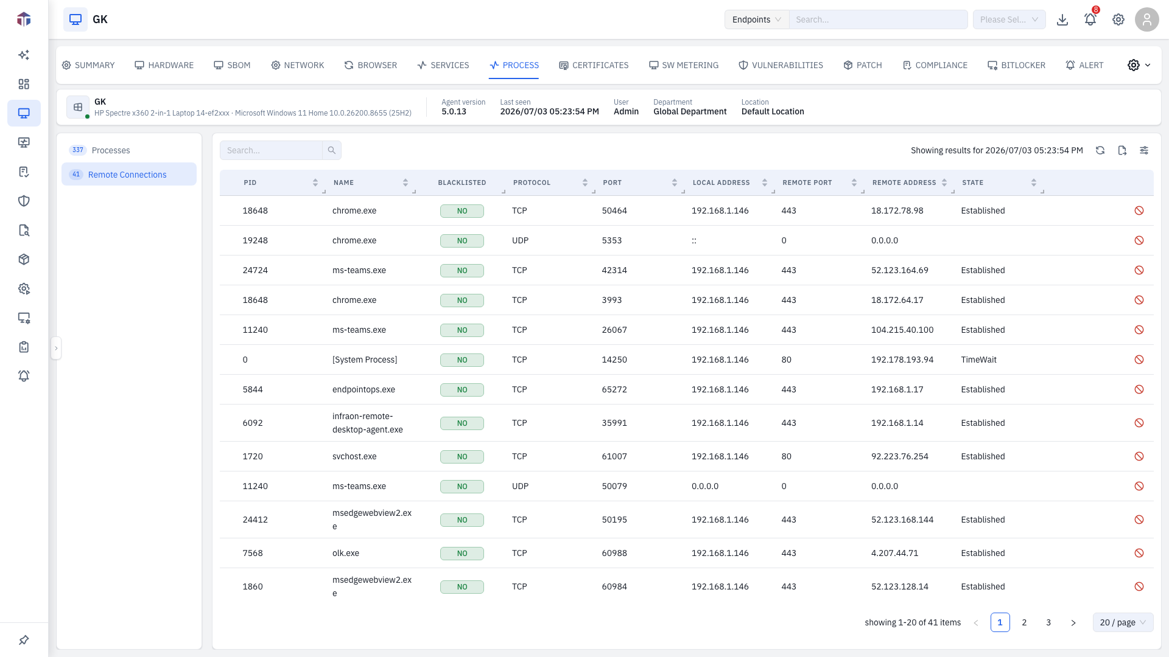
Task: Open the 20 / page size dropdown
Action: [x=1123, y=622]
